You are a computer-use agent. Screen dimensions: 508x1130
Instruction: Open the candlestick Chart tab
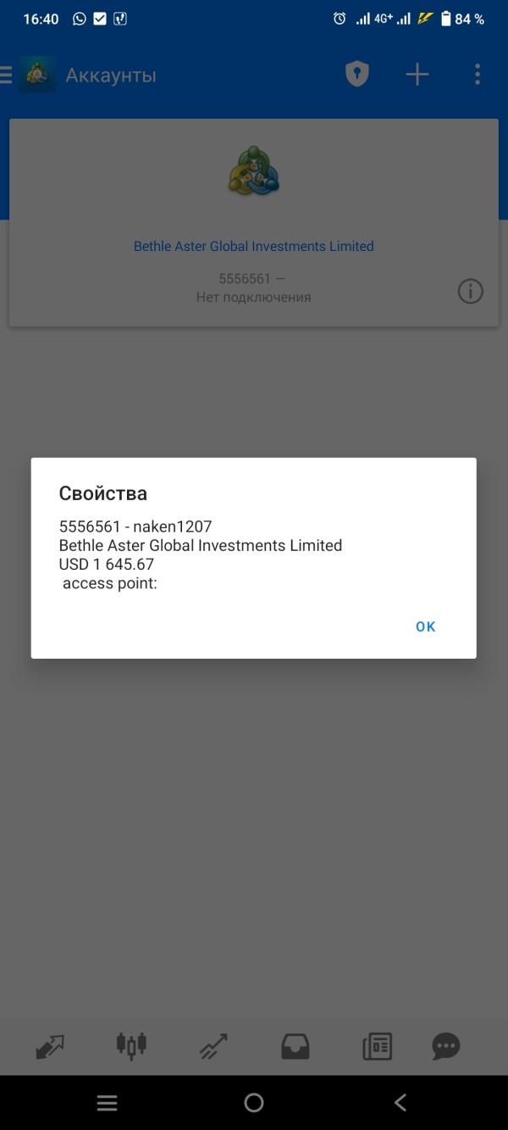point(131,1046)
